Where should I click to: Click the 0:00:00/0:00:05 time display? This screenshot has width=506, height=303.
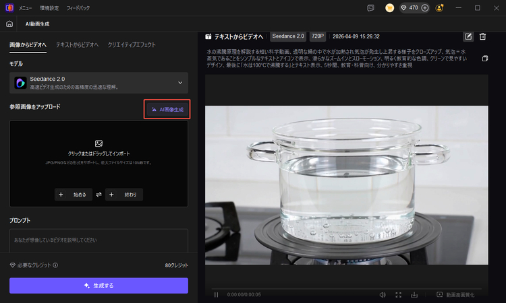click(244, 295)
